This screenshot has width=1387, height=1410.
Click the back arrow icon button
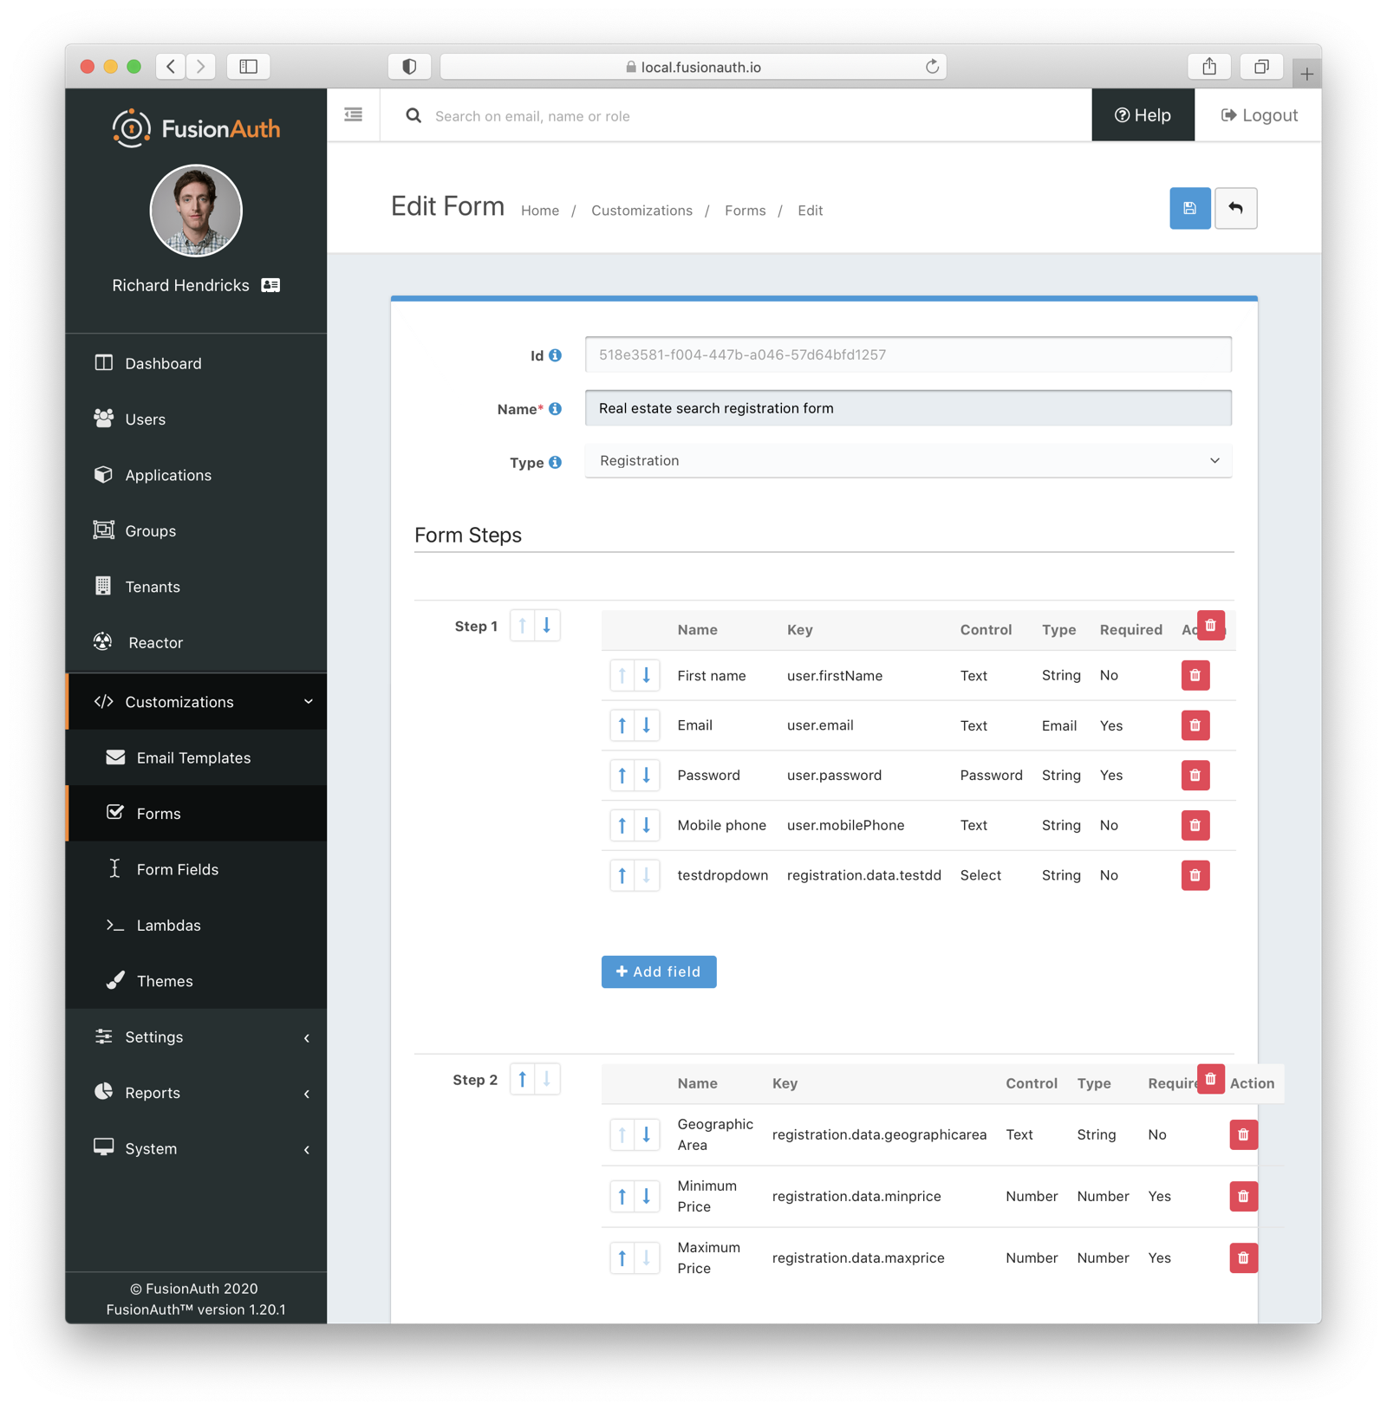[x=1235, y=208]
